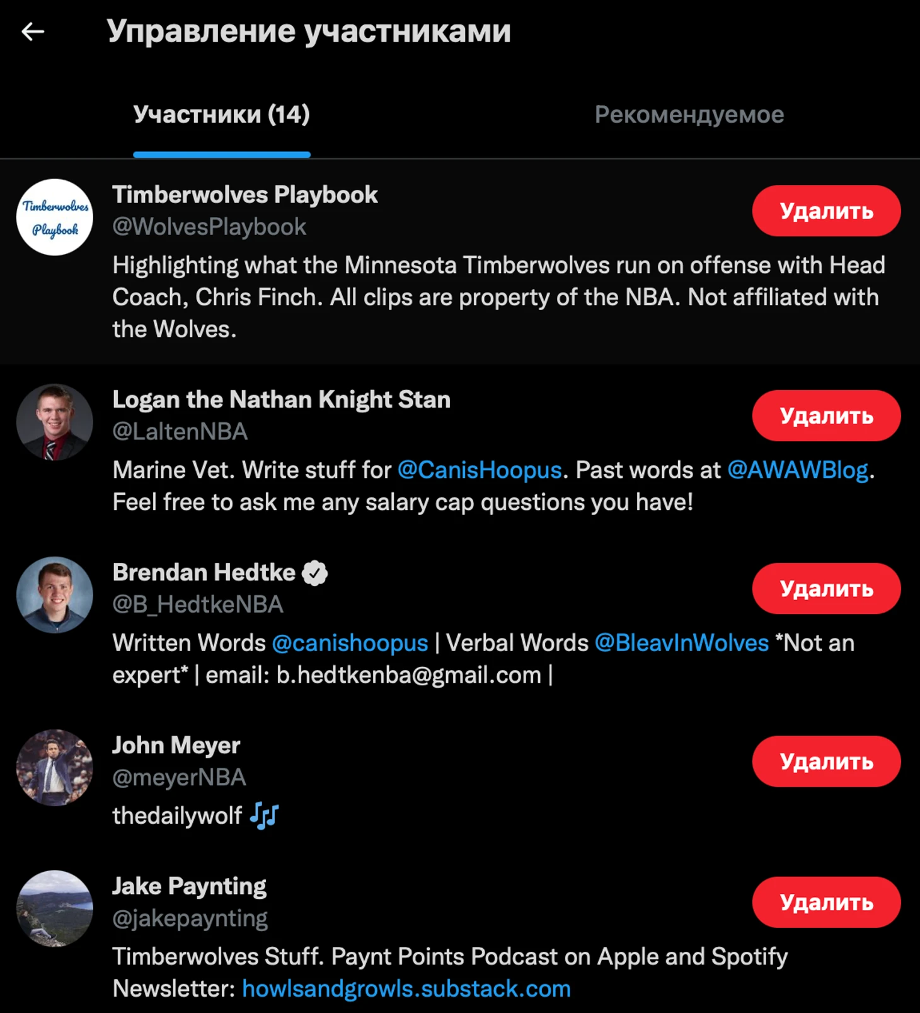Click Удалить beside John Meyer

[x=825, y=761]
